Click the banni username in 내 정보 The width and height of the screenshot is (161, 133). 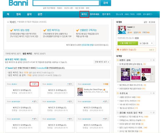[130, 27]
